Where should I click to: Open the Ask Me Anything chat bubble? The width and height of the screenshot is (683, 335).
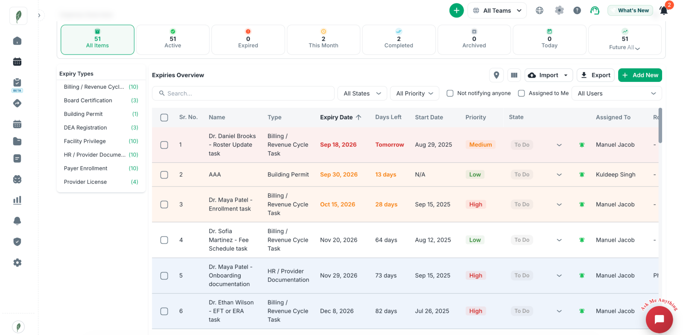659,319
